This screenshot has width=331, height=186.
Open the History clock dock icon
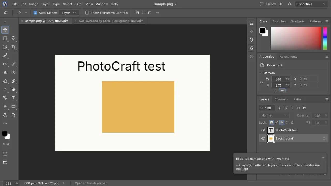click(x=252, y=56)
